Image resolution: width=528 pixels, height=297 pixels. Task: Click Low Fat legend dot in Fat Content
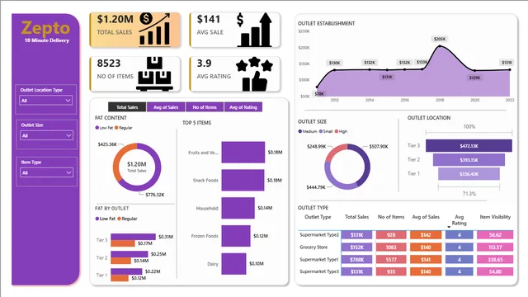pos(97,128)
